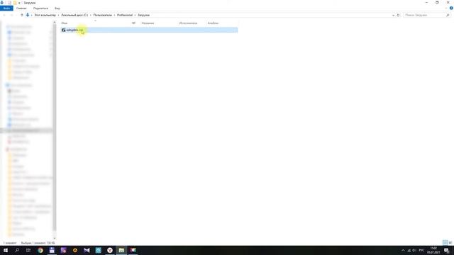This screenshot has height=255, width=454.
Task: Open the Файл ribbon tab
Action: tap(6, 8)
